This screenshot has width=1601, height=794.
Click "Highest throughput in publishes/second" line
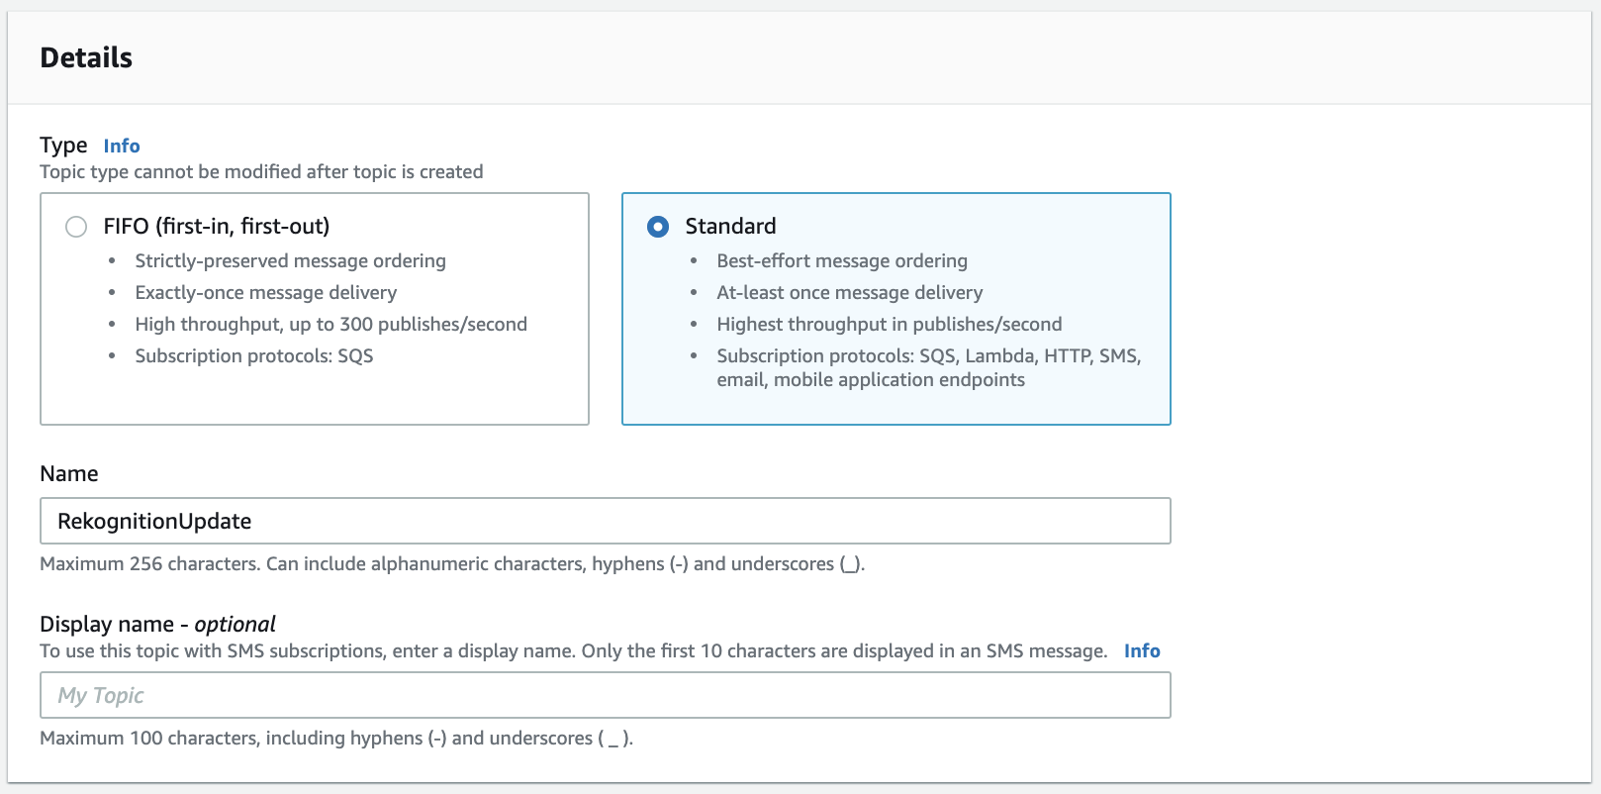[889, 324]
